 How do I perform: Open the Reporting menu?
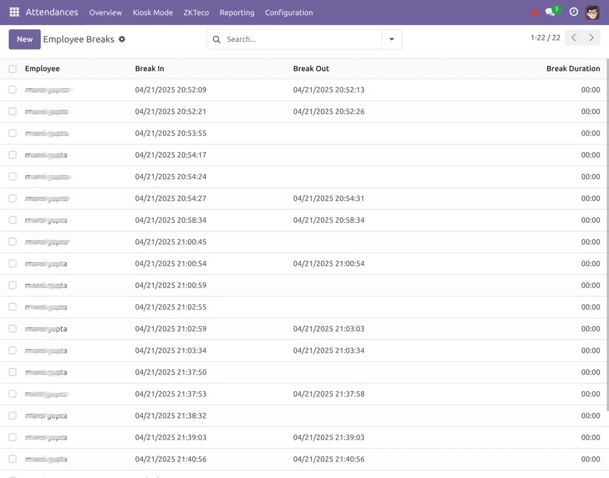pyautogui.click(x=237, y=12)
